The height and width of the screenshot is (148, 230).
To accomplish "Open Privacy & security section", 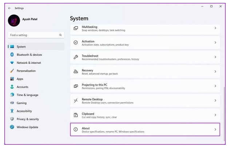I will pos(27,119).
